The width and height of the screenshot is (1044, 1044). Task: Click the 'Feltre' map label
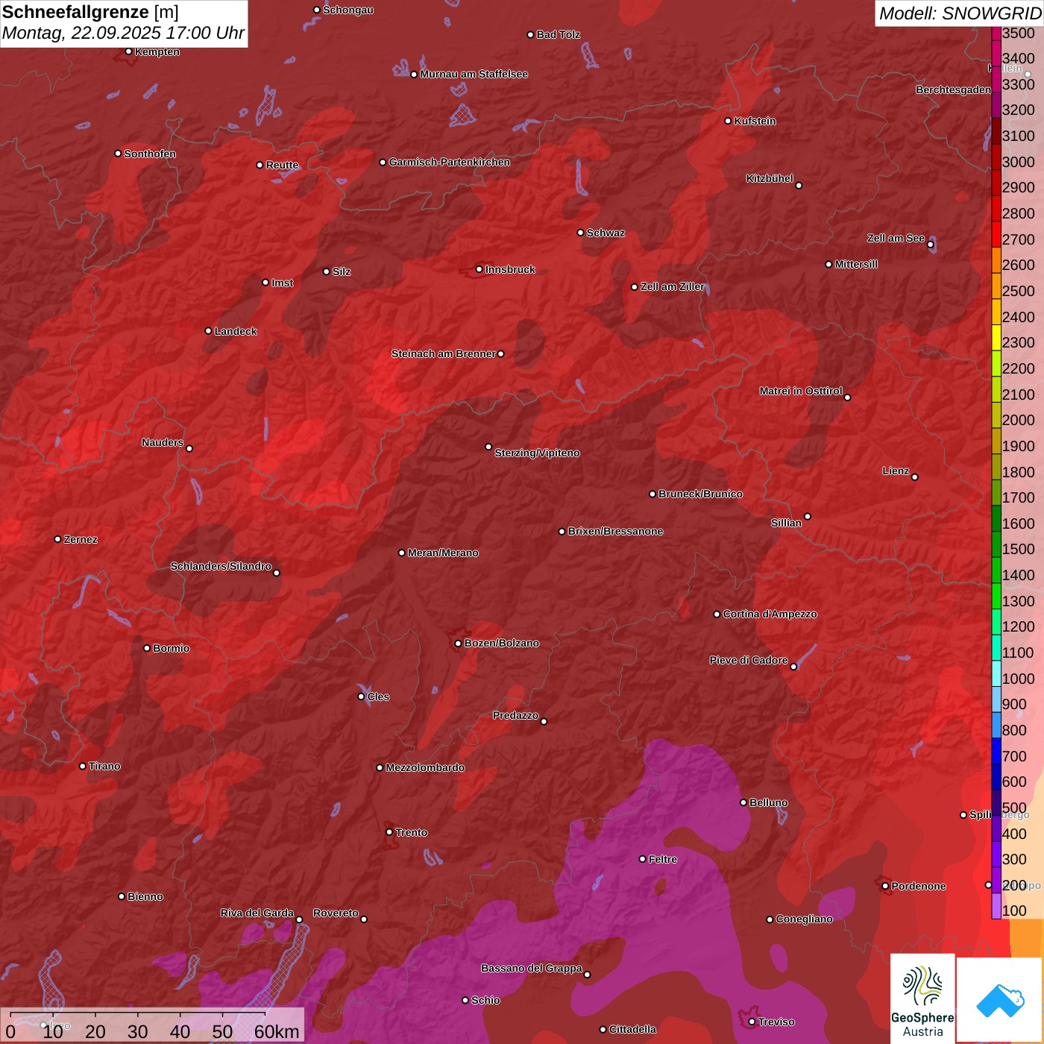662,860
